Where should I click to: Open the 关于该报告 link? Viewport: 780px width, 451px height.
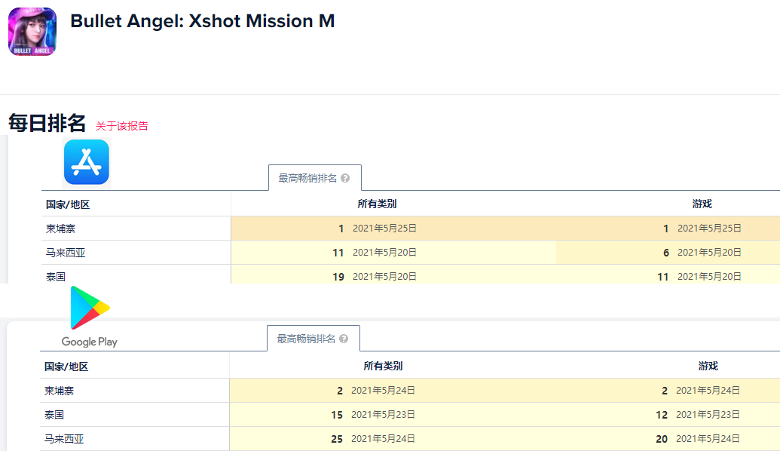pyautogui.click(x=122, y=126)
